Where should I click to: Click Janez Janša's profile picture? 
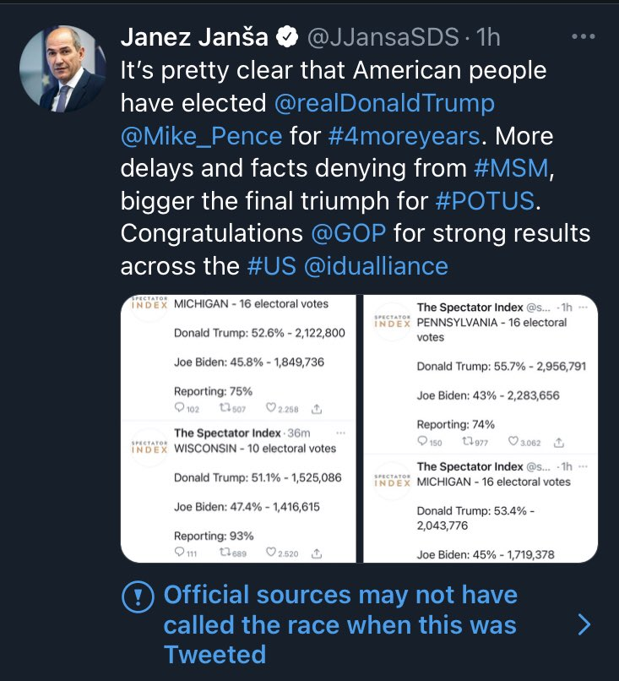click(x=63, y=69)
